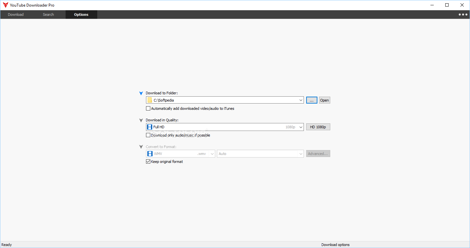
Task: Maximize the application window
Action: [x=447, y=5]
